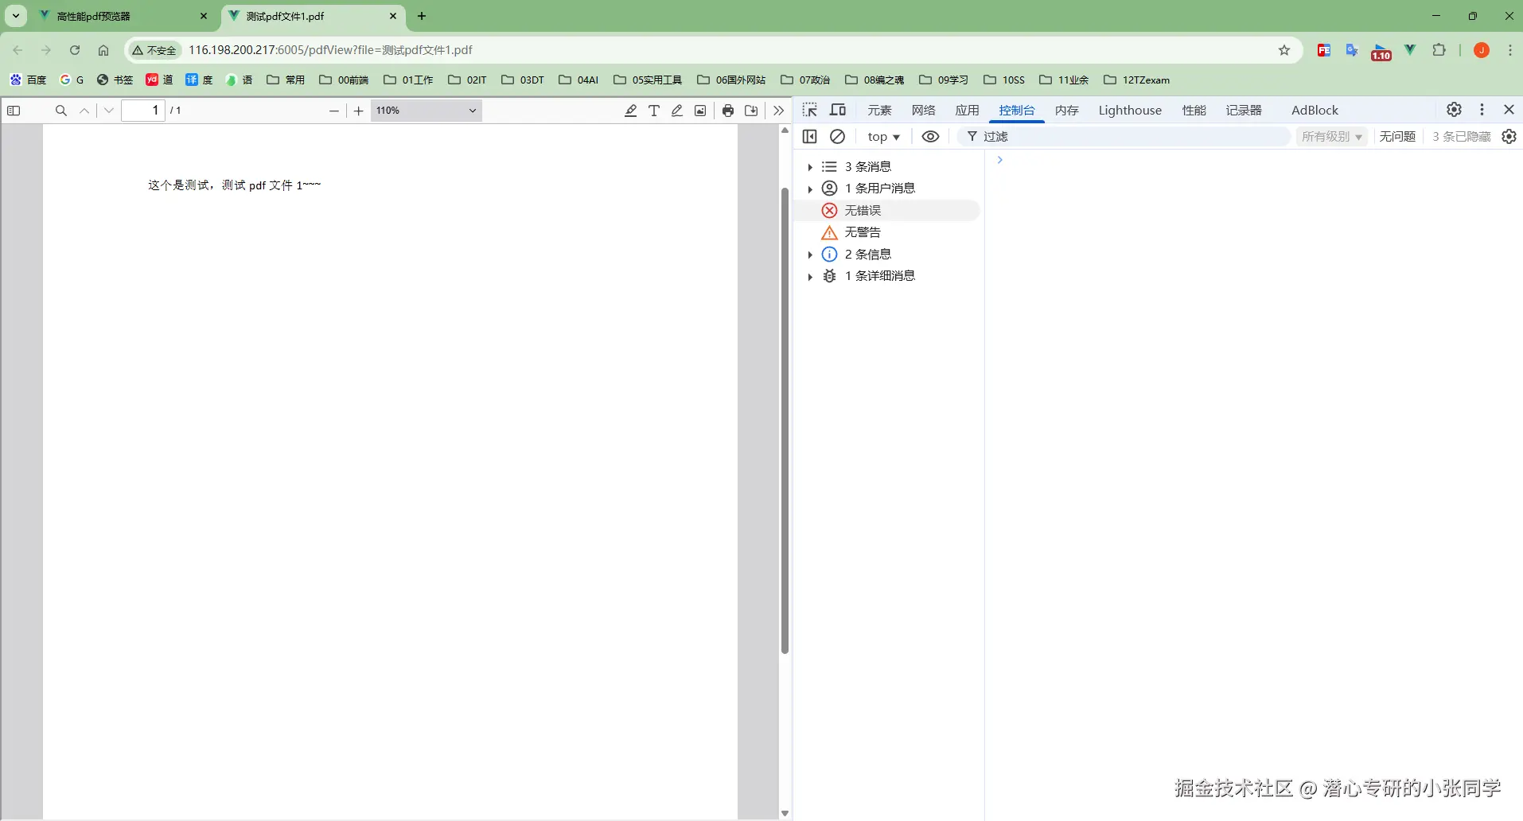Reload the current page
Viewport: 1523px width, 821px height.
(x=75, y=50)
